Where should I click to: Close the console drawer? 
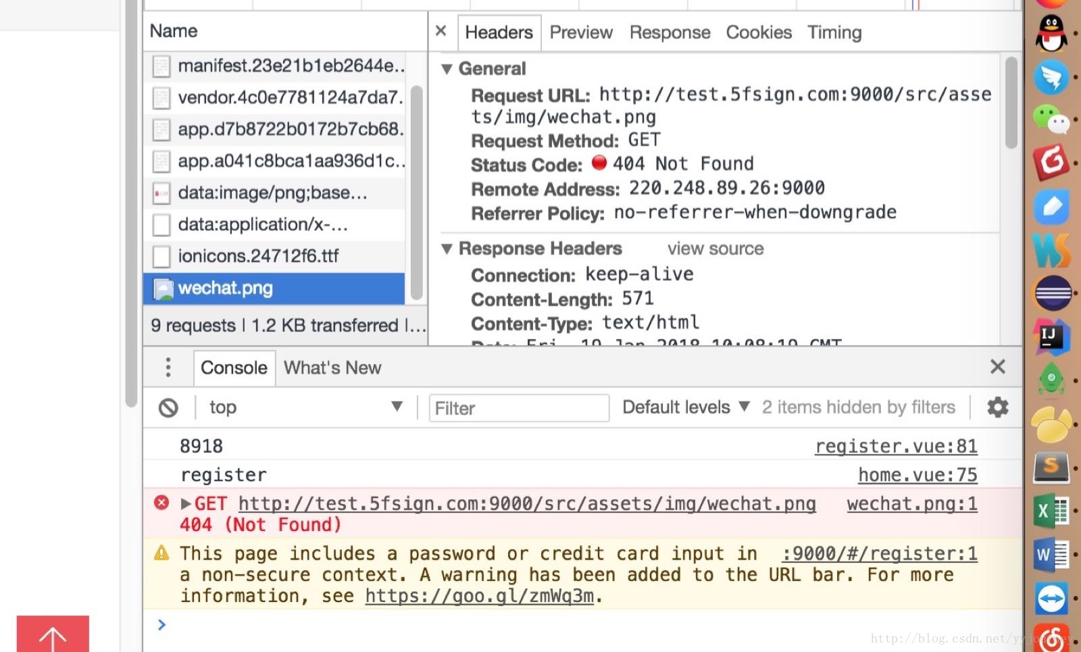tap(998, 367)
